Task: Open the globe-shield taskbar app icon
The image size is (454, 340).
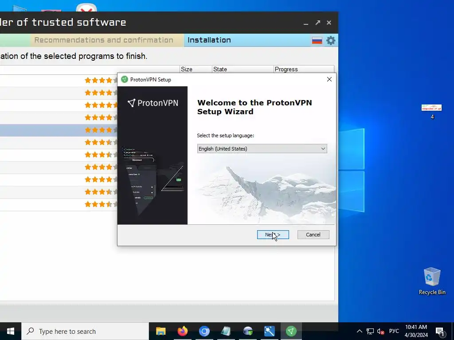Action: tap(248, 331)
